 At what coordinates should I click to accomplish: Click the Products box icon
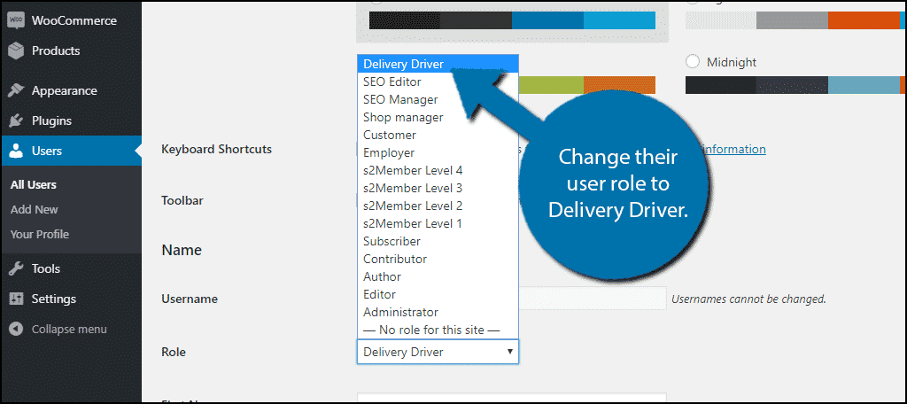[x=16, y=50]
